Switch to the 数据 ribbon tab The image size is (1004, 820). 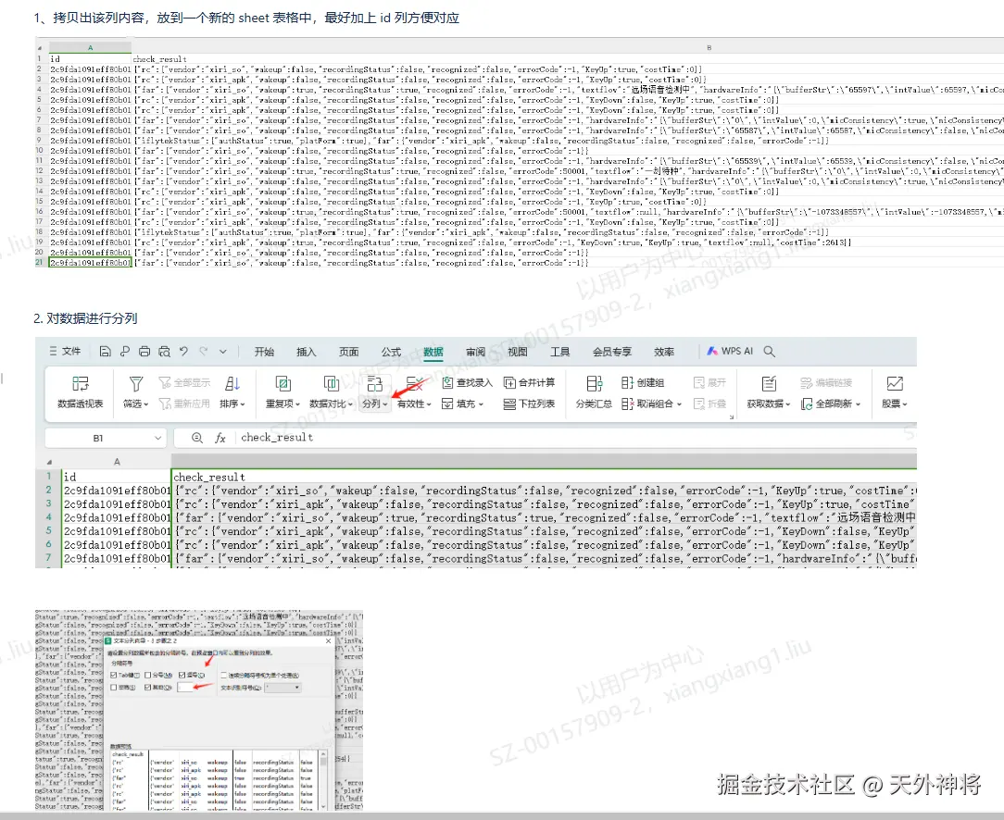(433, 352)
